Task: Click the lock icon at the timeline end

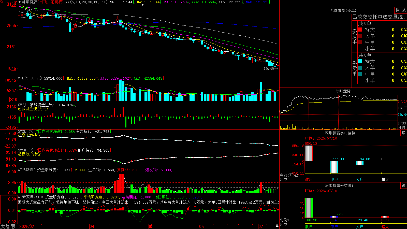Action: [x=277, y=226]
